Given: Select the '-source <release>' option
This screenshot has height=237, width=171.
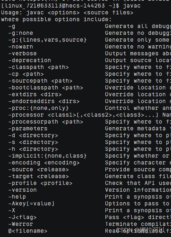Looking at the screenshot, I should click(39, 170).
